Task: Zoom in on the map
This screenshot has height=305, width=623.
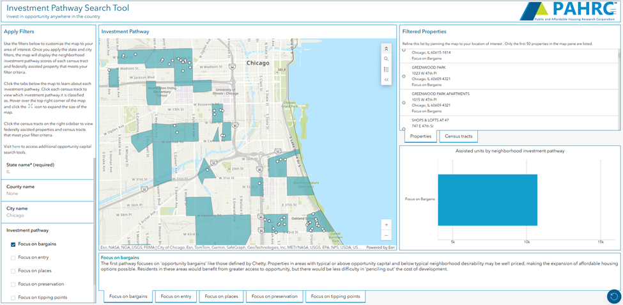Action: (386, 225)
